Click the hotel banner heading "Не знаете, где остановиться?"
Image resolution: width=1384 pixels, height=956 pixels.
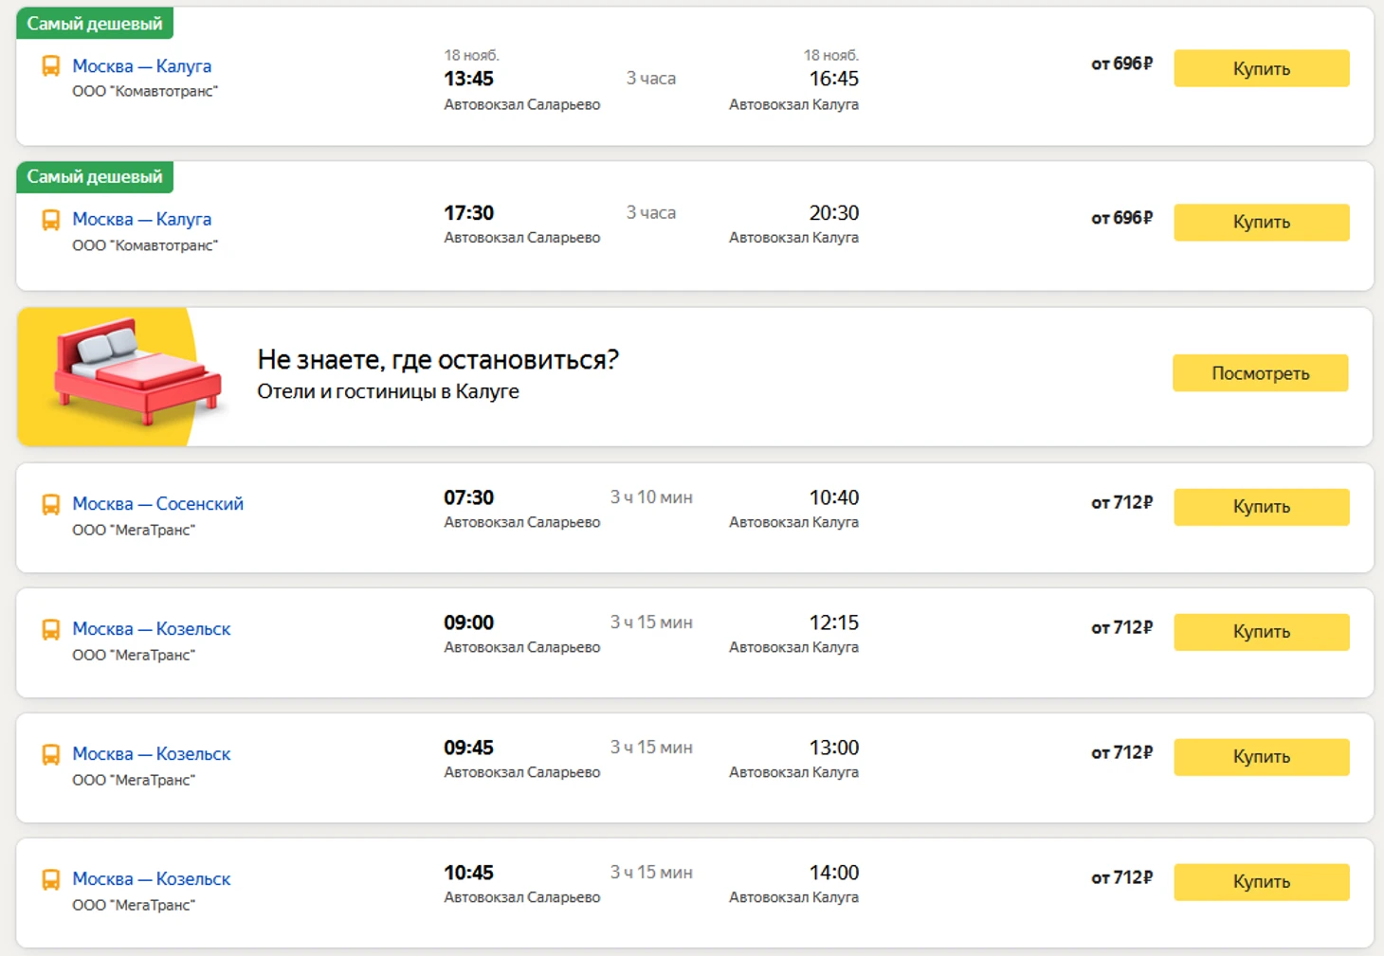pos(438,360)
